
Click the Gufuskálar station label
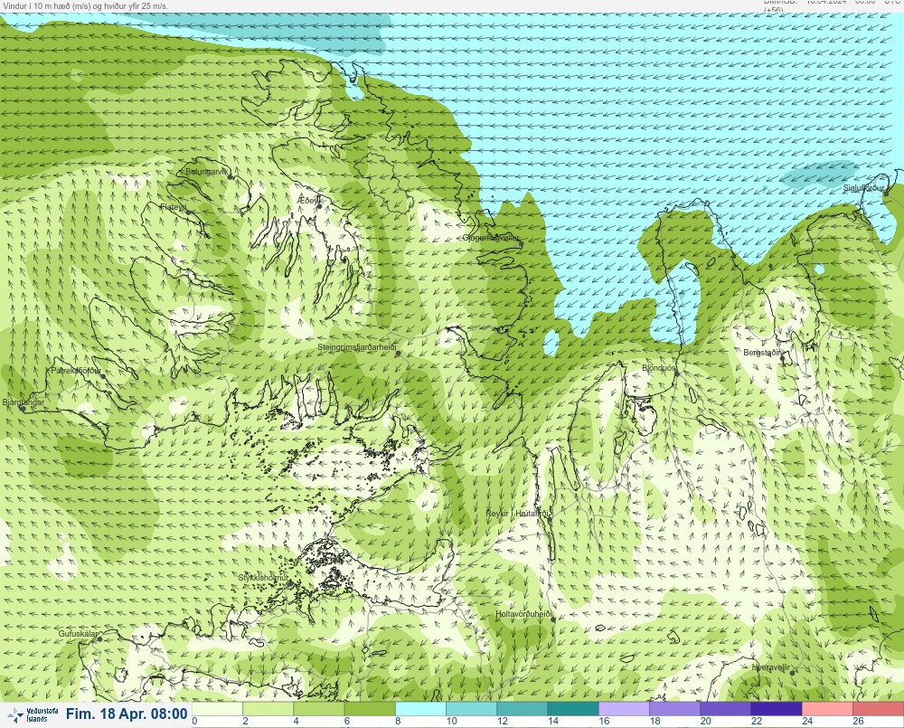coord(78,633)
